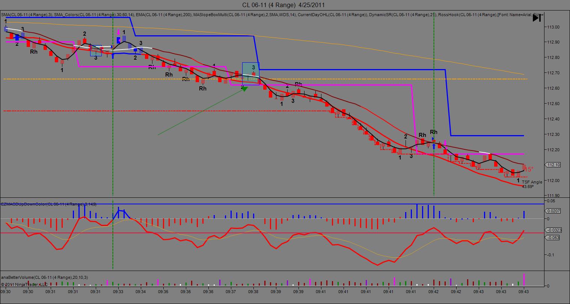Screen dimensions: 570x304
Task: Click the NinjaTrader, LLC copyright text
Action: pyautogui.click(x=24, y=284)
